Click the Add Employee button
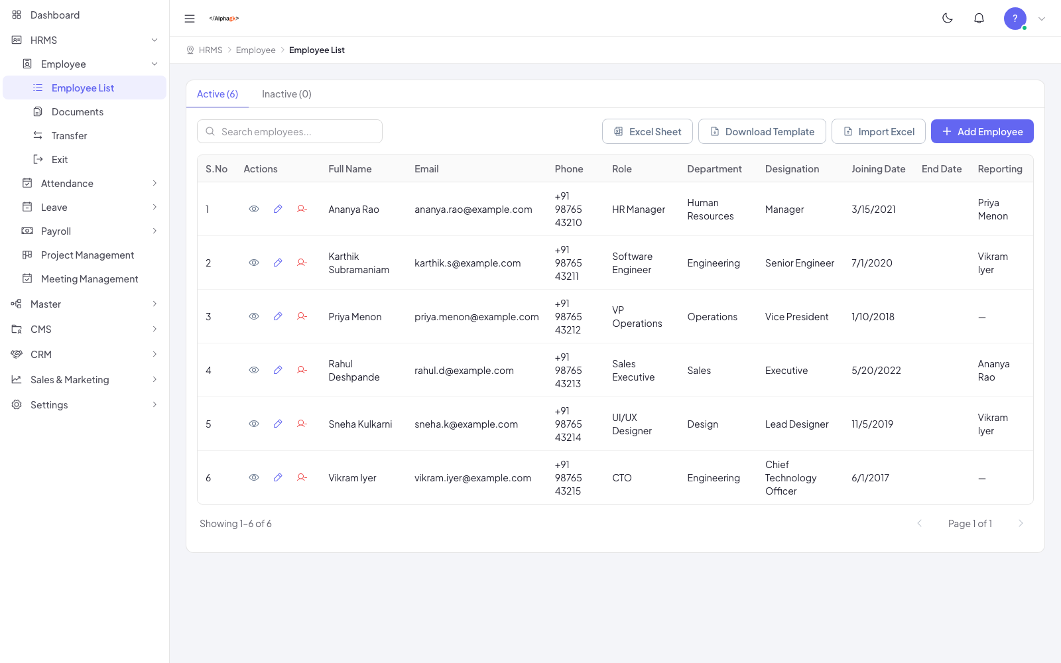This screenshot has width=1061, height=663. pyautogui.click(x=982, y=131)
